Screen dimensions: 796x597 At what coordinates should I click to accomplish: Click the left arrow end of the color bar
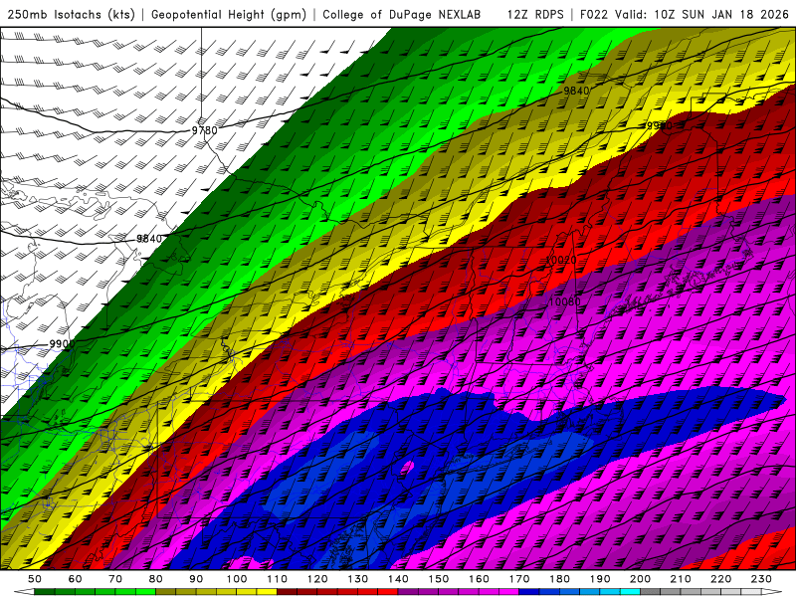click(24, 592)
